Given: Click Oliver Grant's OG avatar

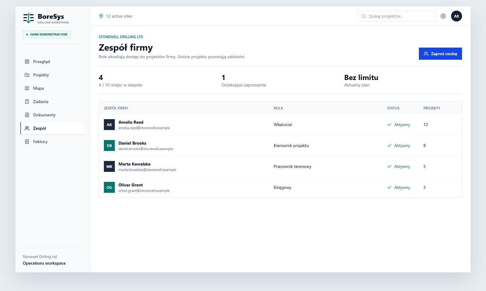Looking at the screenshot, I should click(109, 187).
